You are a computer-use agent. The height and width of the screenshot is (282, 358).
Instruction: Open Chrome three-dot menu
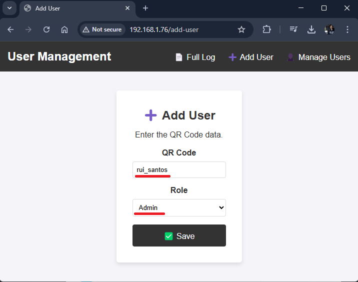[347, 29]
